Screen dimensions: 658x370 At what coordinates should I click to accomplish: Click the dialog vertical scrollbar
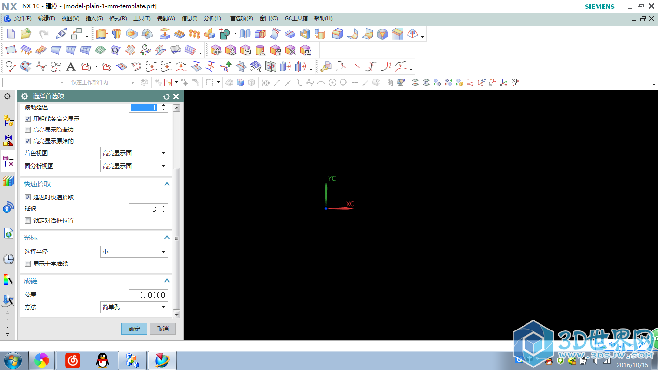[176, 238]
